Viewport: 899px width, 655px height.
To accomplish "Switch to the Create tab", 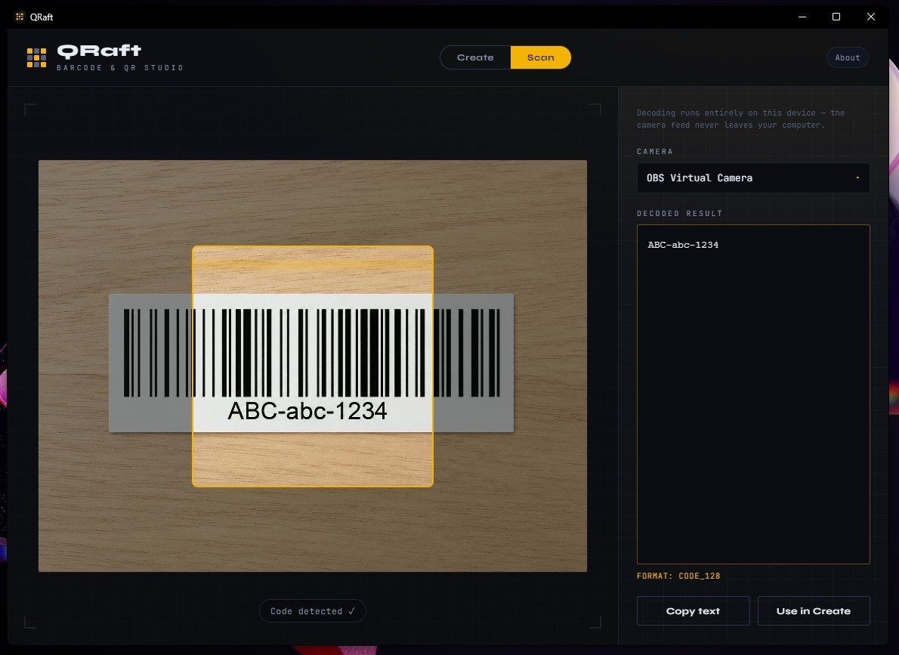I will click(x=475, y=57).
